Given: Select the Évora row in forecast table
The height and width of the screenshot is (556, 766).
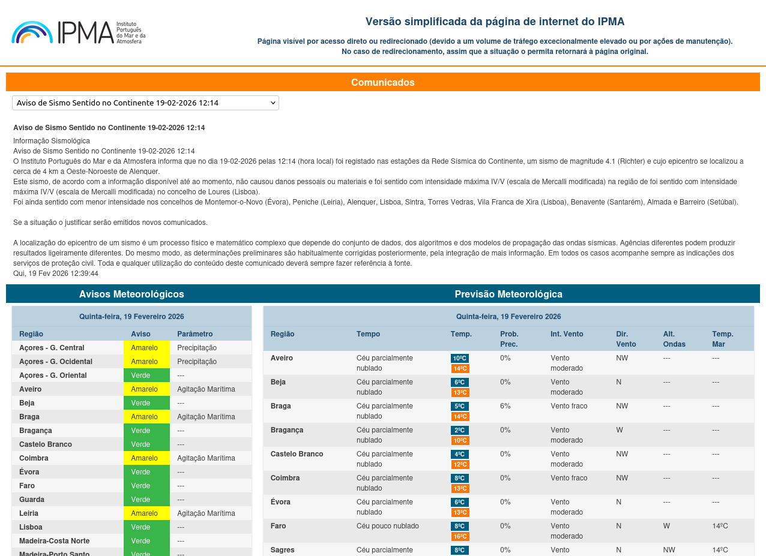Looking at the screenshot, I should 280,502.
